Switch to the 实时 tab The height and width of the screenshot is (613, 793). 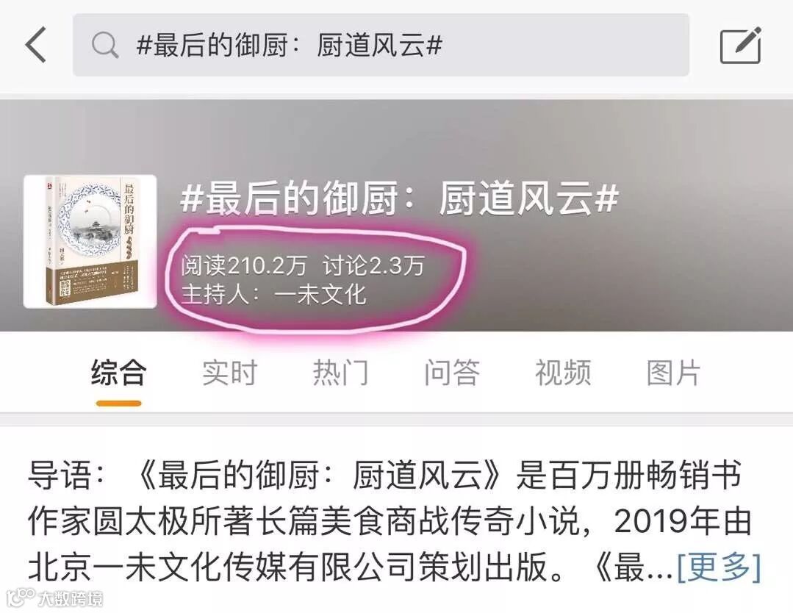(229, 372)
